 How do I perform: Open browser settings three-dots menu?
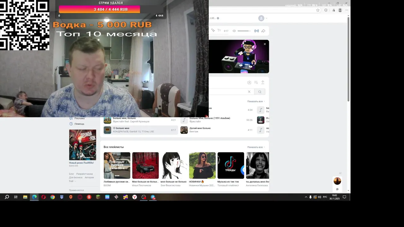click(347, 10)
